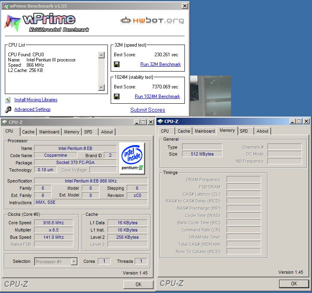Image resolution: width=312 pixels, height=293 pixels.
Task: Open the Cache tab in the right CPU-Z window
Action: [x=184, y=131]
